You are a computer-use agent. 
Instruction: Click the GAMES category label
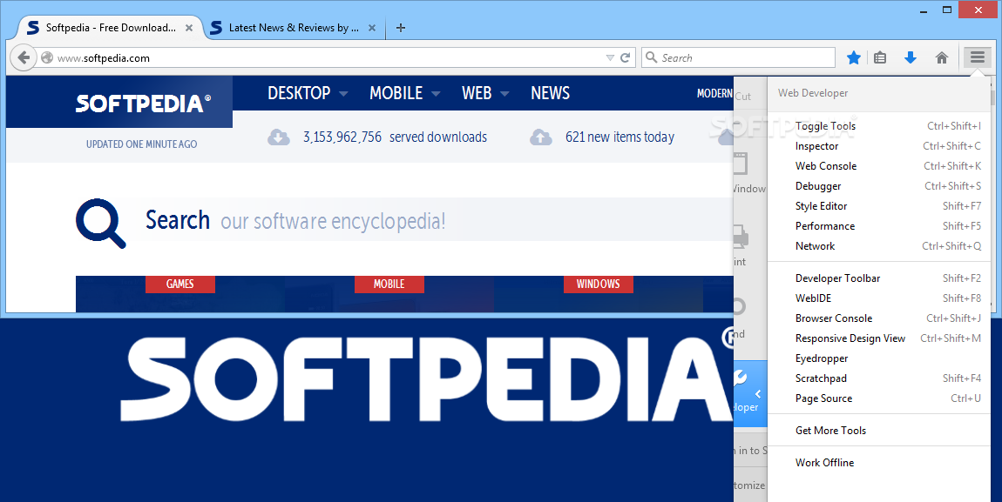click(180, 284)
